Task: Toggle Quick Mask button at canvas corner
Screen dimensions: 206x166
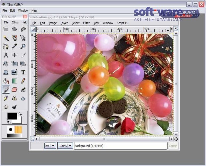Action: 32,139
